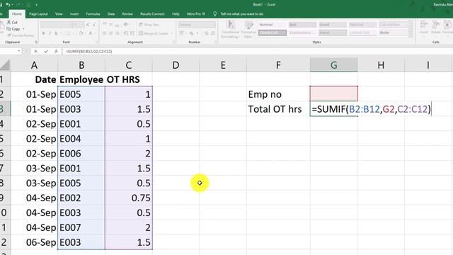Click the Align Right icon

pos(117,33)
